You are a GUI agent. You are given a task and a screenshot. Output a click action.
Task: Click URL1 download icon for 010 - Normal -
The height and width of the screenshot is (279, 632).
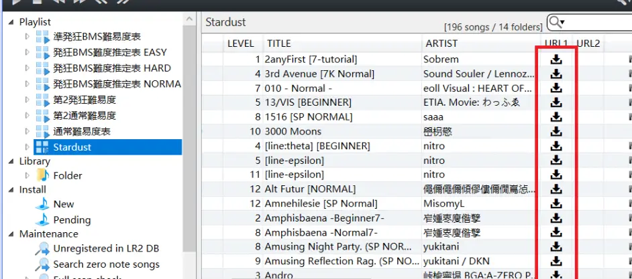click(556, 88)
